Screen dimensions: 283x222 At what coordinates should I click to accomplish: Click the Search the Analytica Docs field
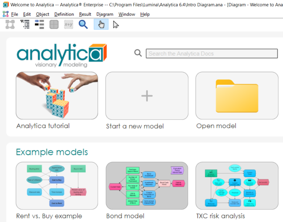click(212, 53)
